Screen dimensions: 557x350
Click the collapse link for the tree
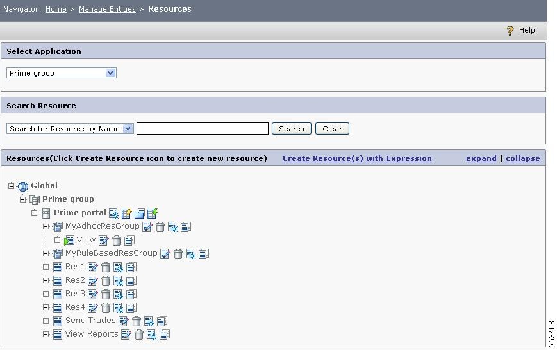(523, 158)
